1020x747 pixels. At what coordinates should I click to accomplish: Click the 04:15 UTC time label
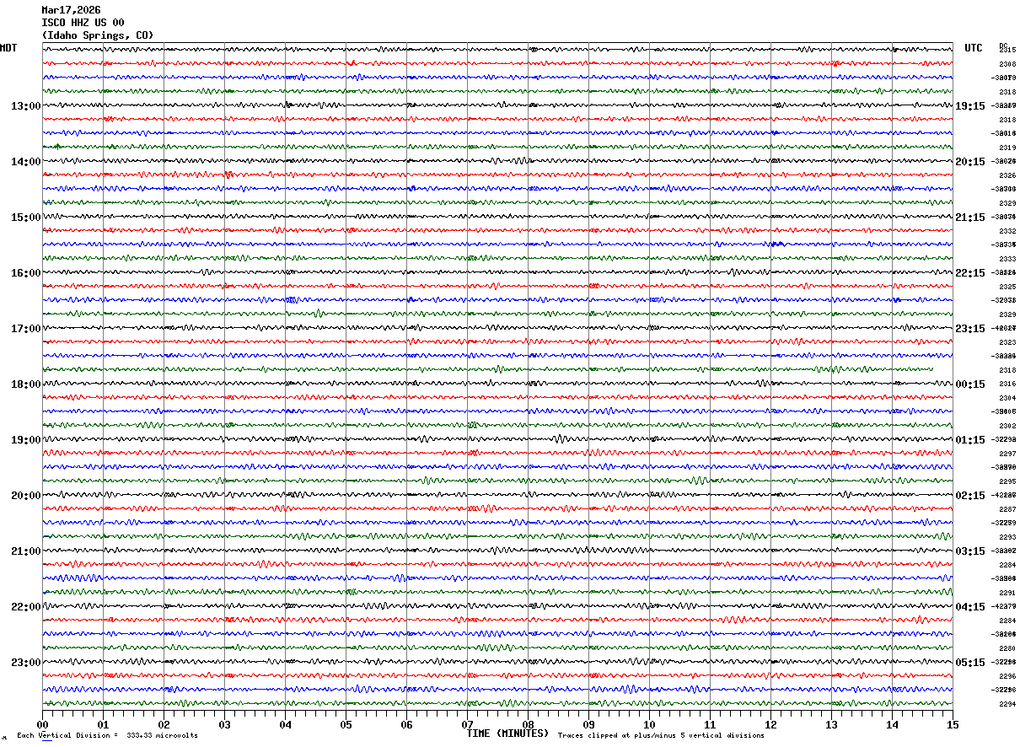click(x=970, y=607)
